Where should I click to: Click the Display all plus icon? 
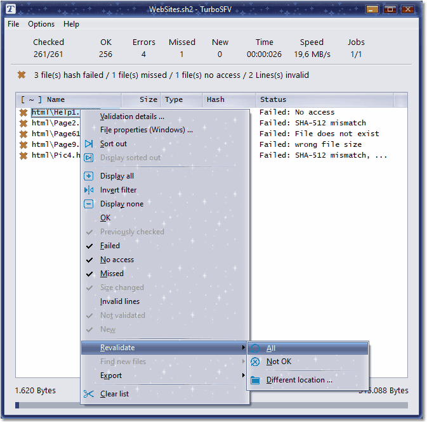pos(88,176)
